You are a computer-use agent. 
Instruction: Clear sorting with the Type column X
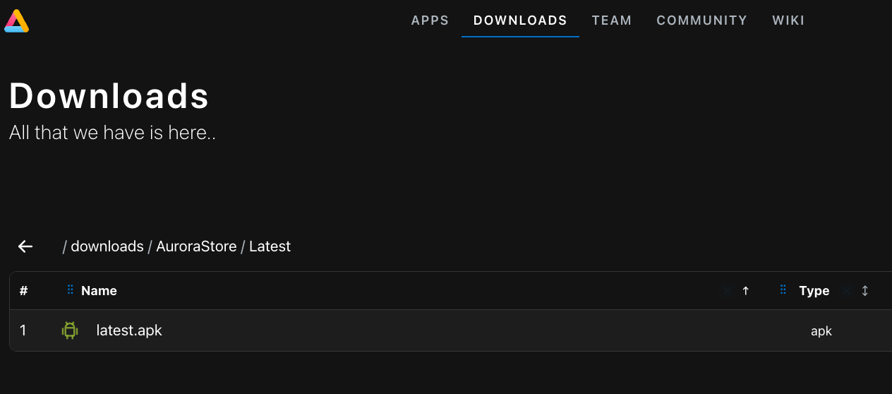tap(847, 291)
